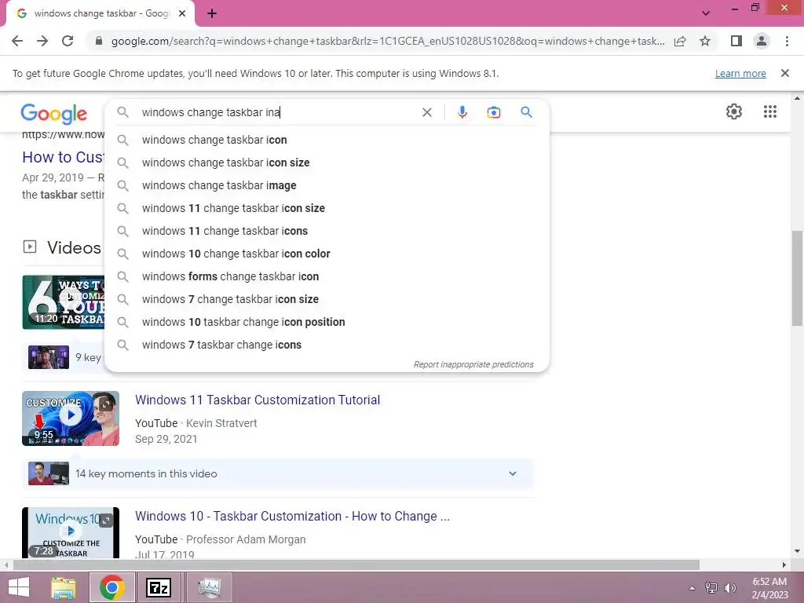Open File Explorer from the taskbar

tap(64, 587)
